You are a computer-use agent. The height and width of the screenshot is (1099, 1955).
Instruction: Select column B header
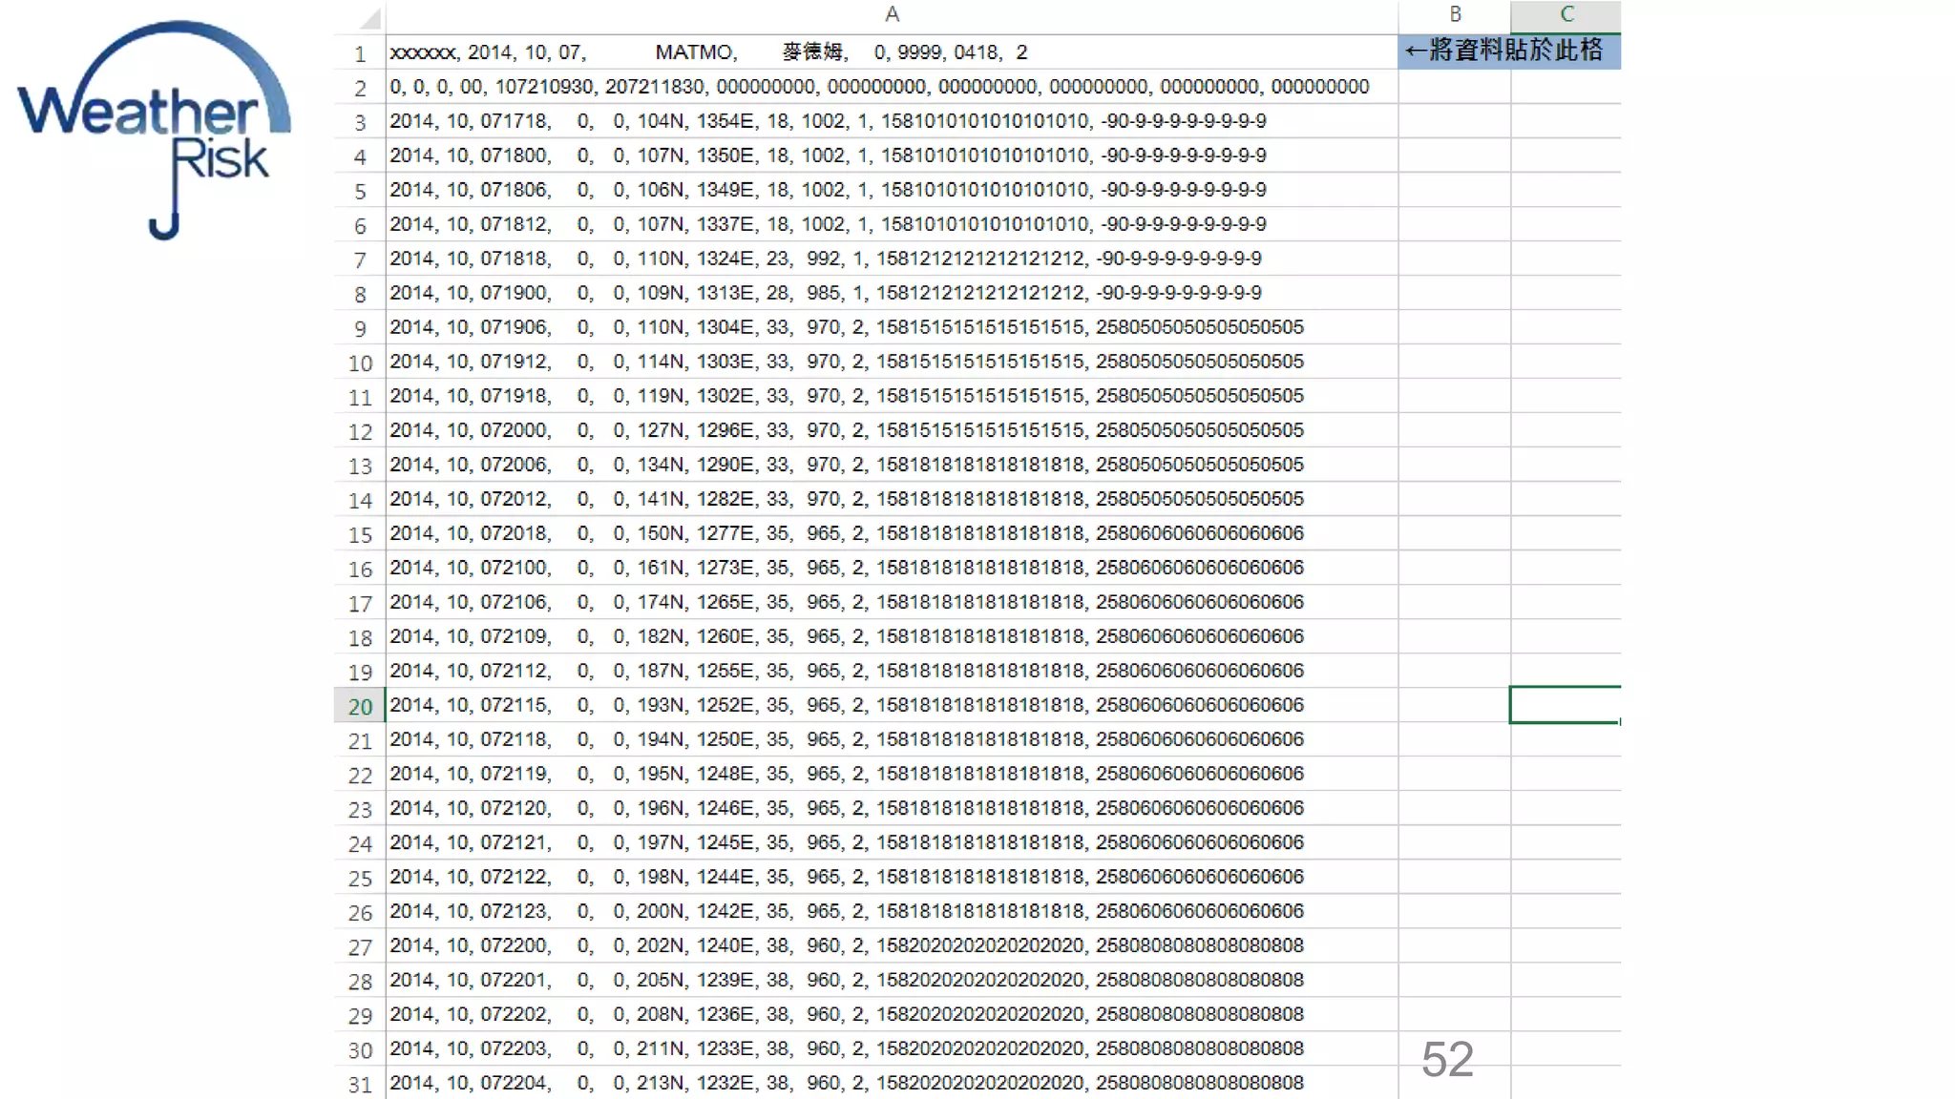pyautogui.click(x=1454, y=15)
